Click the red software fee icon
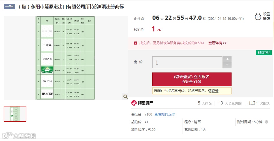The image size is (274, 141). pyautogui.click(x=135, y=43)
